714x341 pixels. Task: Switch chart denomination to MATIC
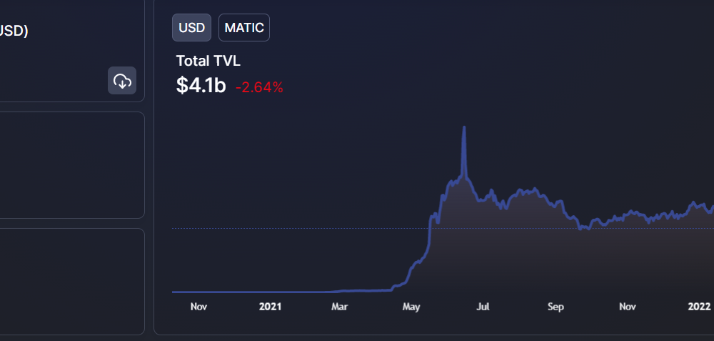point(244,28)
